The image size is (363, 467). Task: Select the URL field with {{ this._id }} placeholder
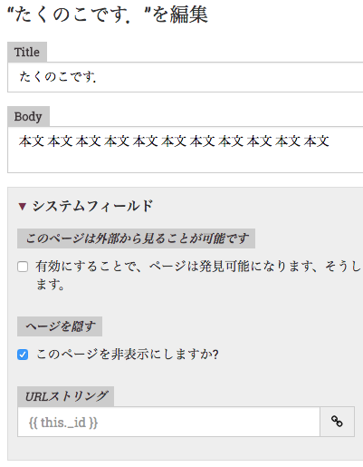[x=168, y=422]
